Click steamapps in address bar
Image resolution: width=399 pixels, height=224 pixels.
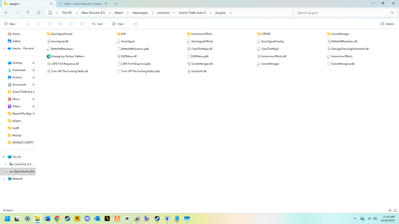coord(140,13)
